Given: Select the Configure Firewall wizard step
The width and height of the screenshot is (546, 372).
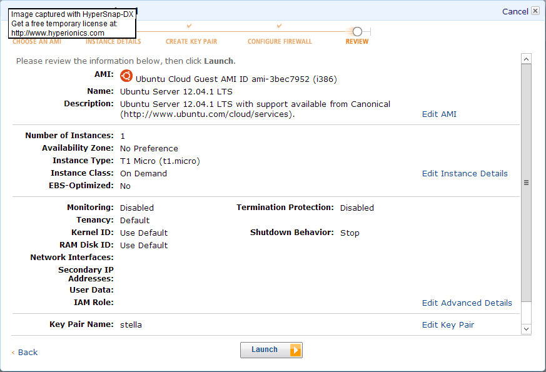Looking at the screenshot, I should (280, 41).
